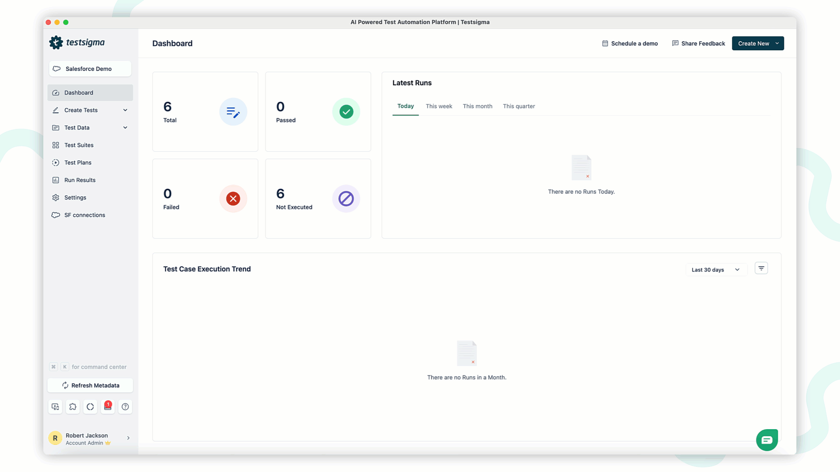Image resolution: width=840 pixels, height=472 pixels.
Task: Open Settings label in the sidebar
Action: click(x=75, y=198)
